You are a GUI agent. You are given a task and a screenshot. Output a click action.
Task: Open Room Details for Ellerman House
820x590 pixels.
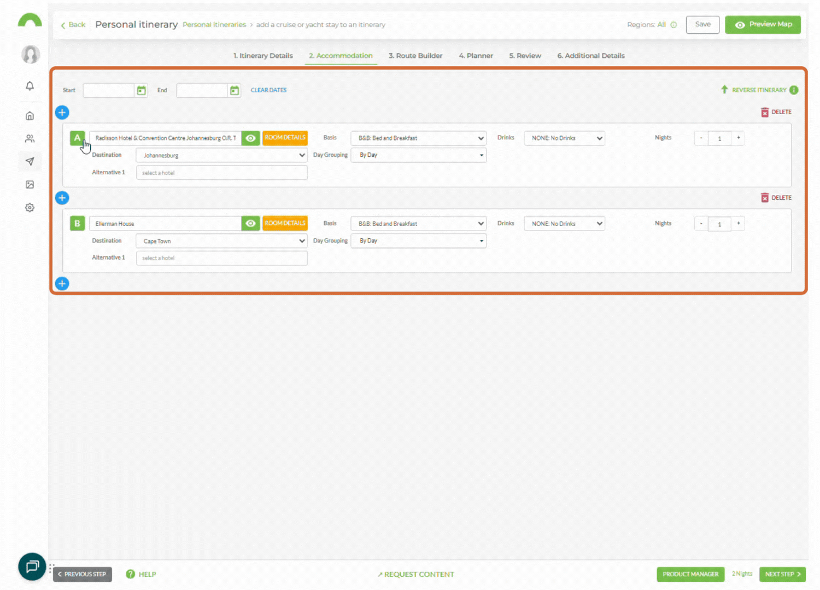(285, 223)
